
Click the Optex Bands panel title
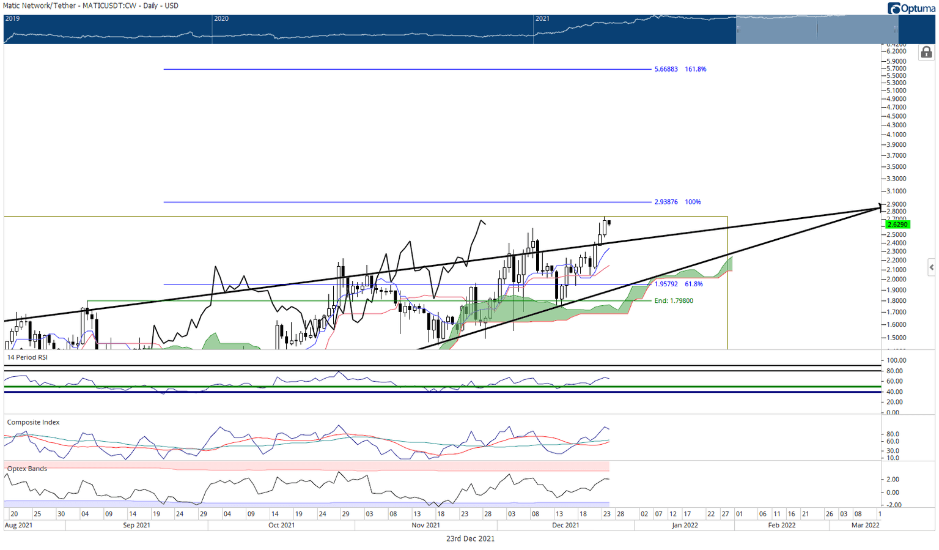pos(27,469)
